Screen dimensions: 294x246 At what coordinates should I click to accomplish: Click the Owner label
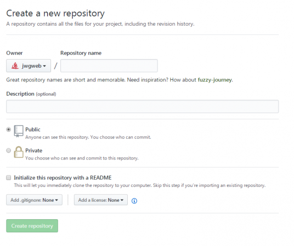pyautogui.click(x=14, y=53)
